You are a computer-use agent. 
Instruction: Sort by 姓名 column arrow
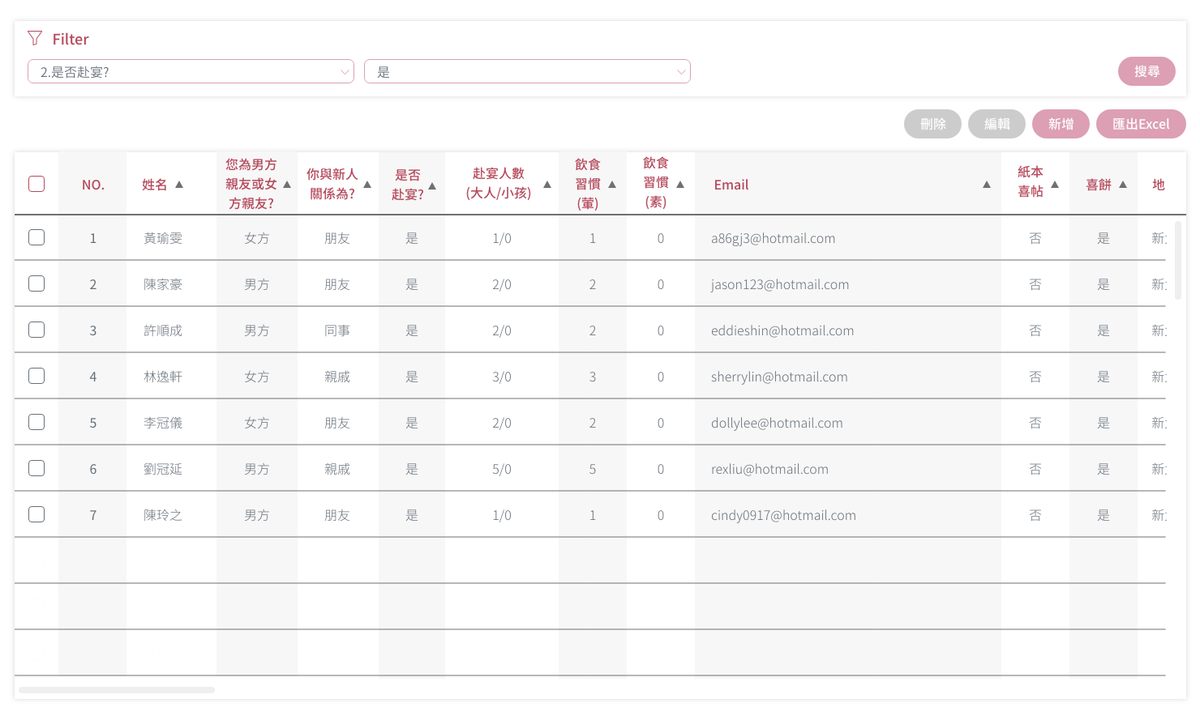point(179,185)
